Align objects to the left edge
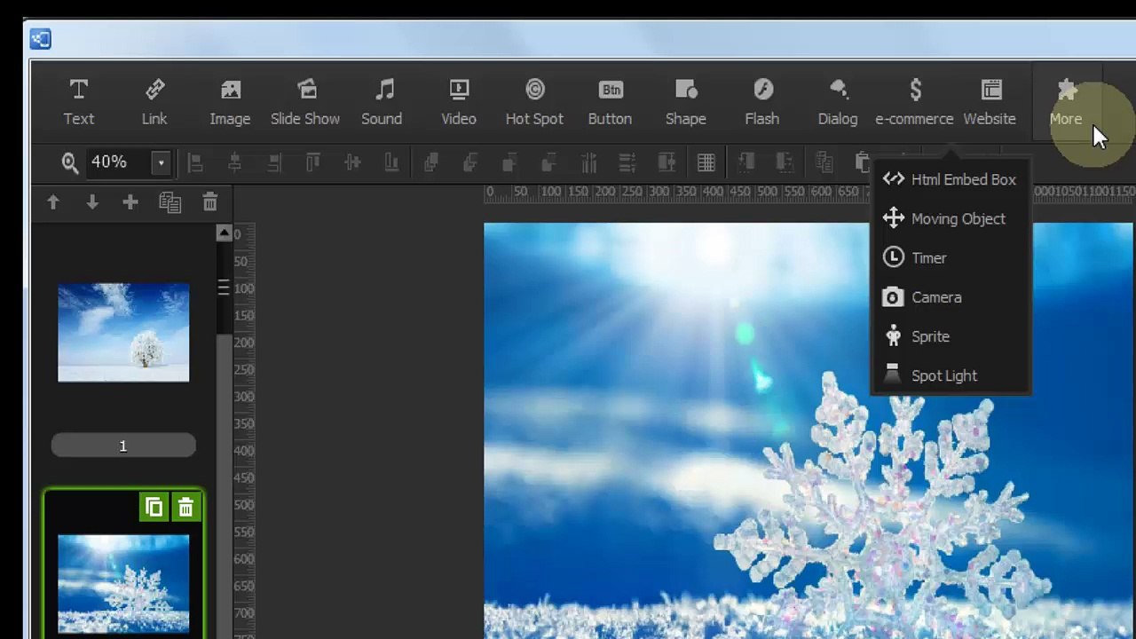 coord(195,162)
